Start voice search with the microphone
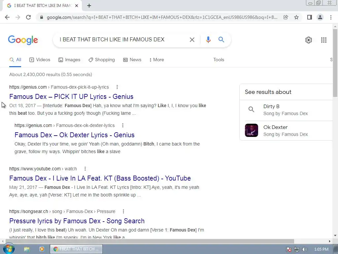Screen dimensions: 338x254 click(x=208, y=40)
